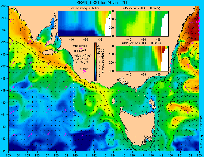
Task: Click 't section along white line' heading
Action: pos(84,8)
